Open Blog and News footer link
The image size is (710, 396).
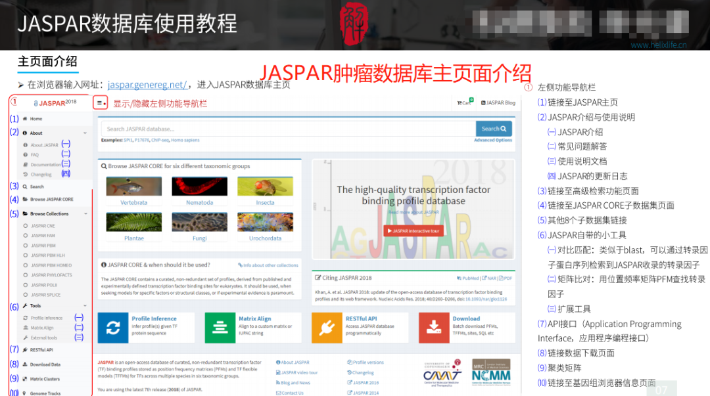click(293, 383)
